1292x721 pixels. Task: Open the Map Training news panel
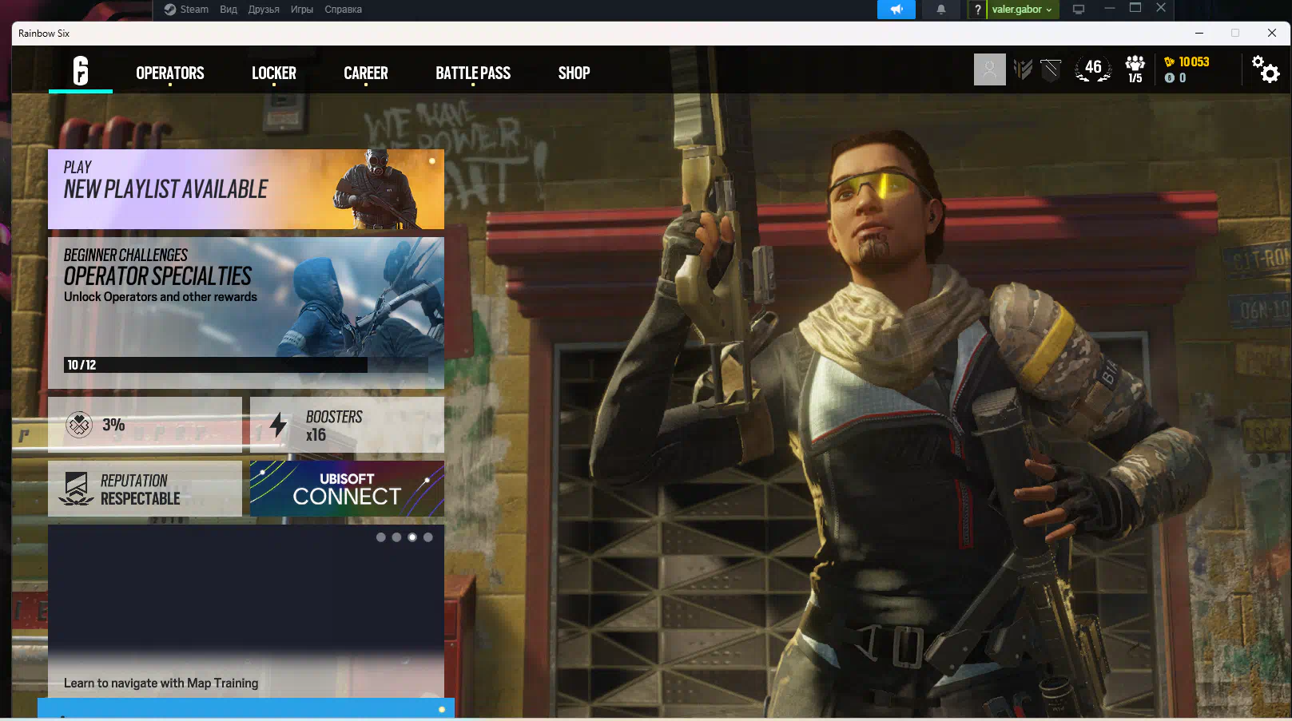246,611
